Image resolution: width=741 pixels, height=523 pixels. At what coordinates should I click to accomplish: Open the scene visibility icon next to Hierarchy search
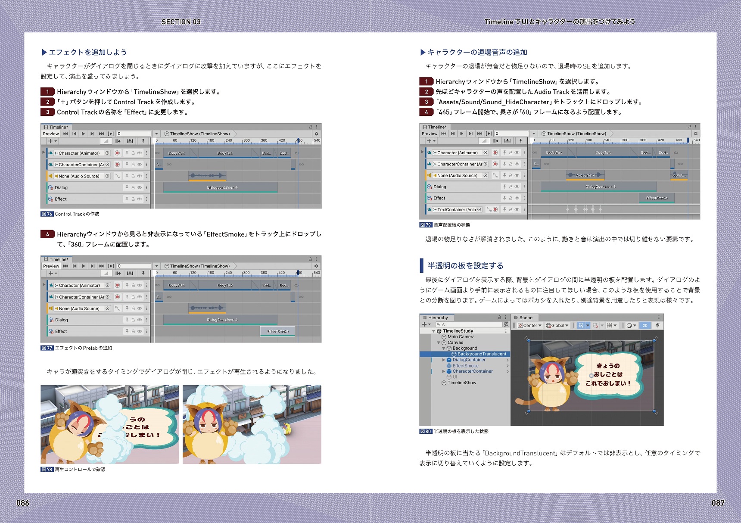point(506,324)
